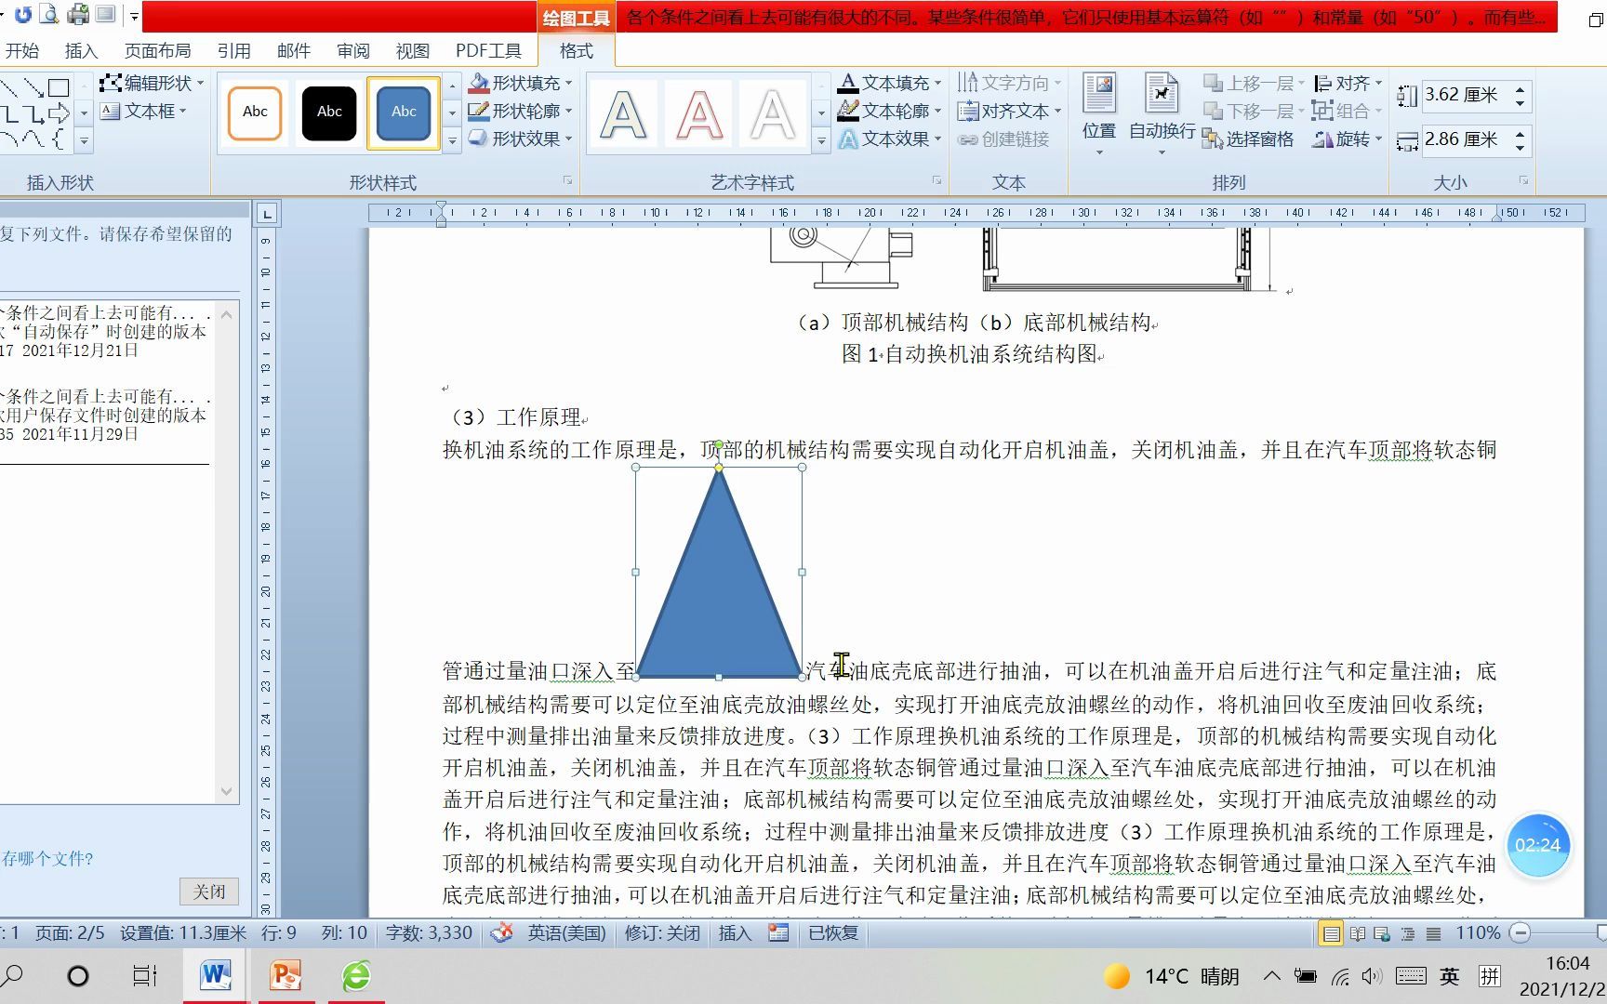This screenshot has width=1607, height=1004.
Task: Expand the WordArt styles gallery more arrow
Action: click(x=821, y=140)
